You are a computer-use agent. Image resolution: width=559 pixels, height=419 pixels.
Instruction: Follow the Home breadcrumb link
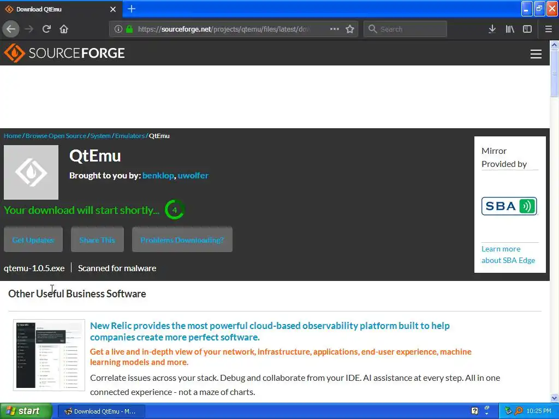coord(13,136)
